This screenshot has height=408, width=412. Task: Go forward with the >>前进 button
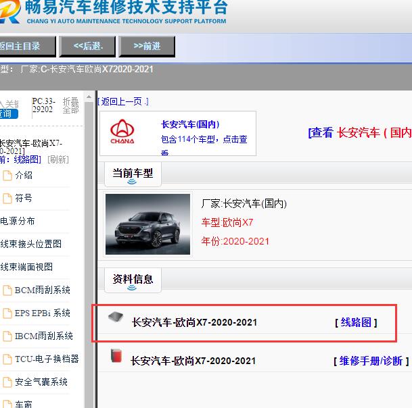(147, 46)
